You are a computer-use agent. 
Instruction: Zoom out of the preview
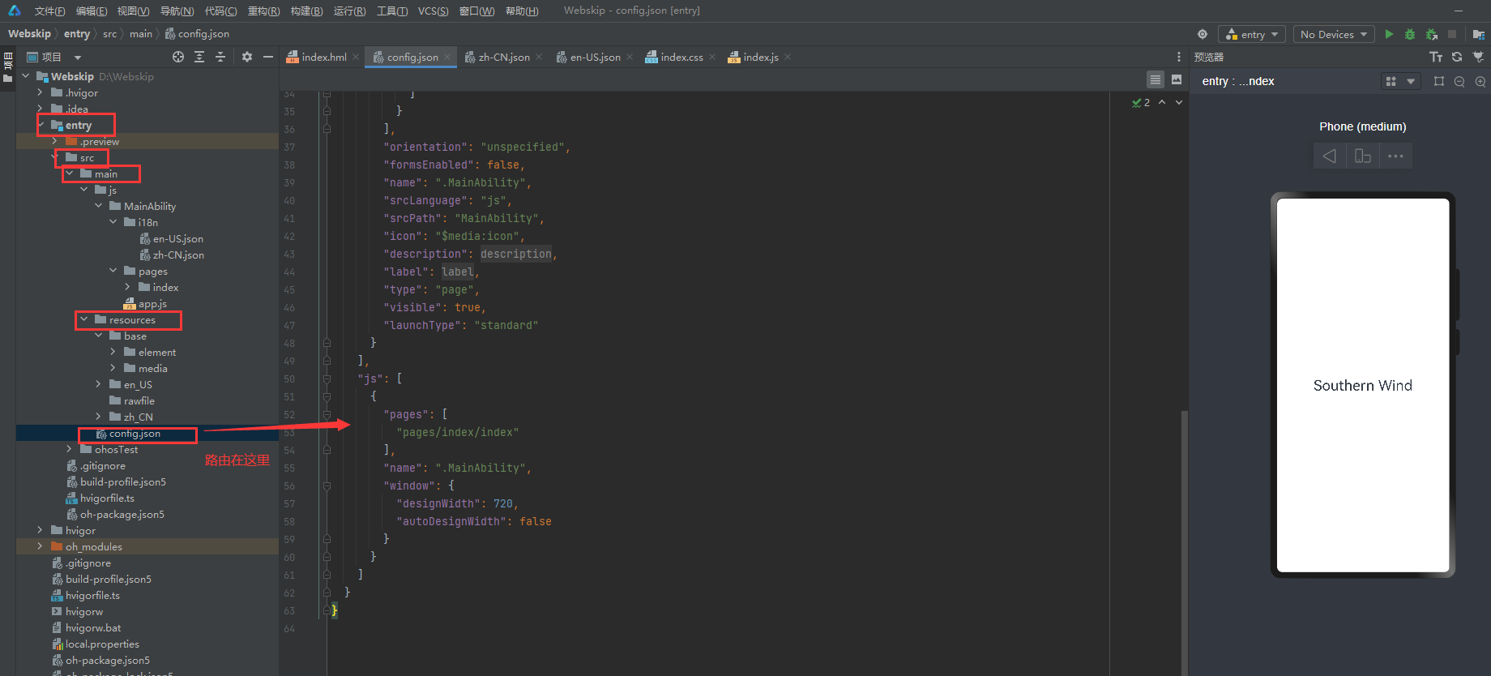(1459, 81)
